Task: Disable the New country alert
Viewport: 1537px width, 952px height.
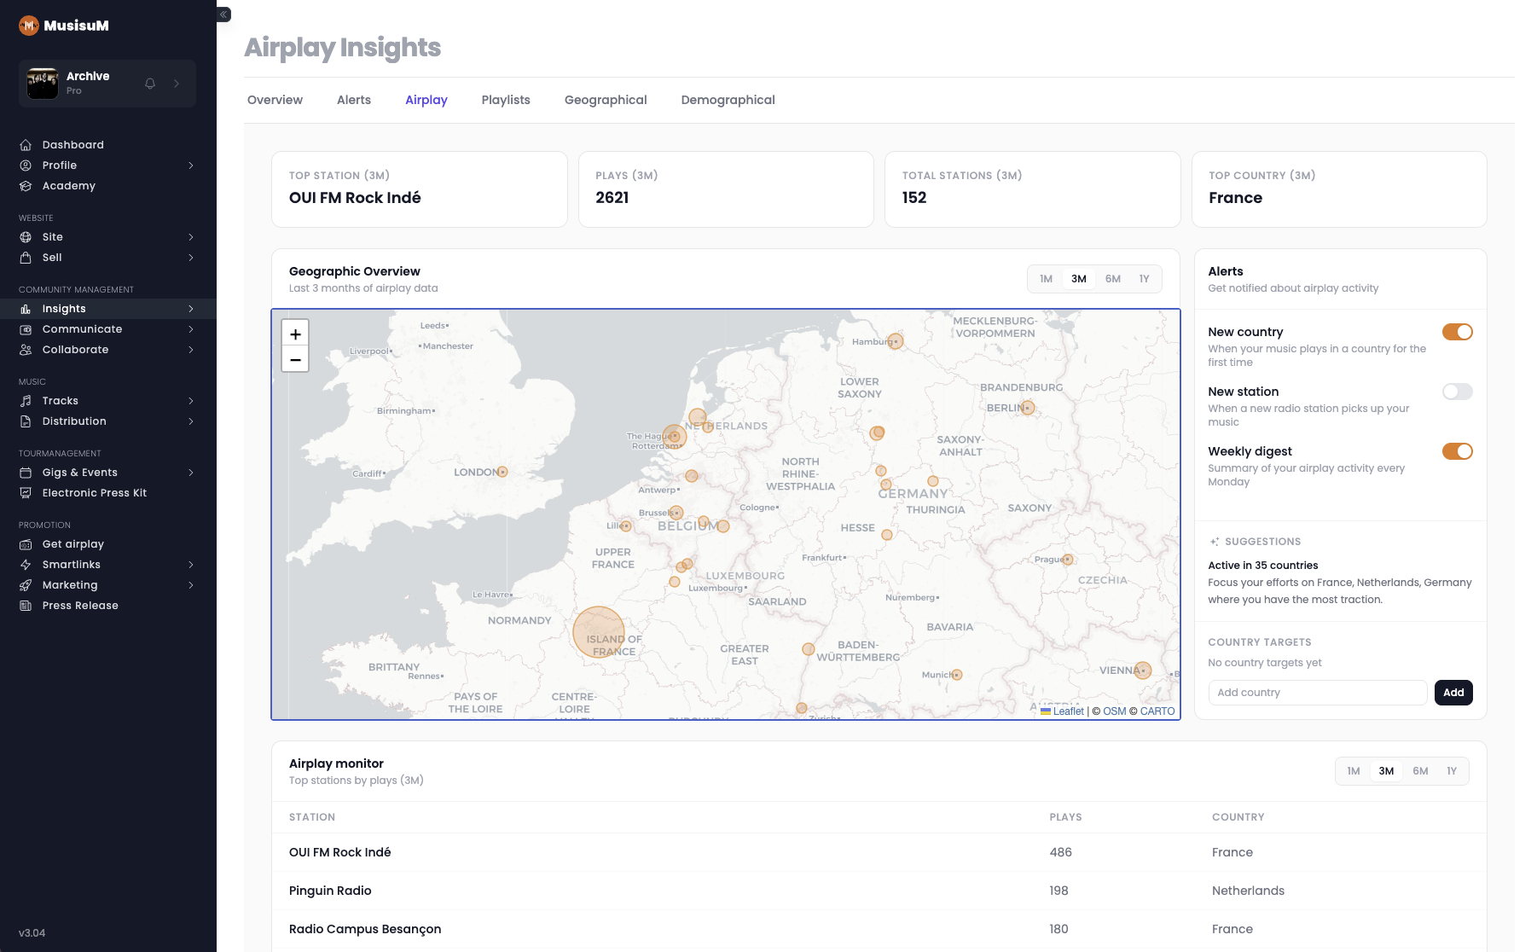Action: (1457, 332)
